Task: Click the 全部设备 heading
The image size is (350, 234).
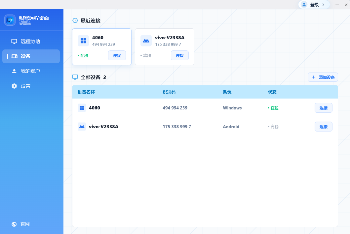Action: point(91,77)
